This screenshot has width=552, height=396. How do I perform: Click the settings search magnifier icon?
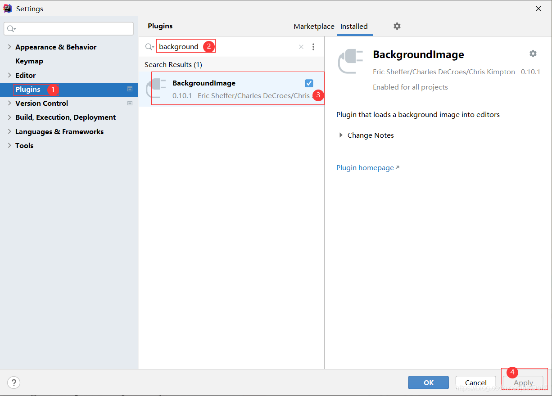11,29
